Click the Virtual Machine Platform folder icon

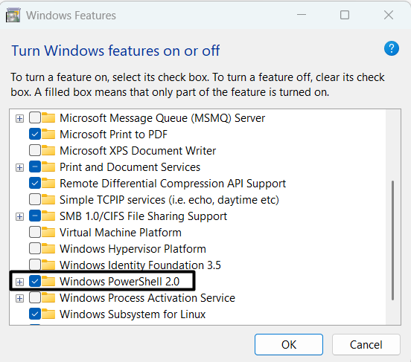coord(48,232)
